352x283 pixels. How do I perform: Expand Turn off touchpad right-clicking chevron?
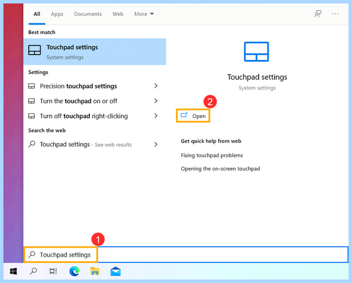pos(156,116)
